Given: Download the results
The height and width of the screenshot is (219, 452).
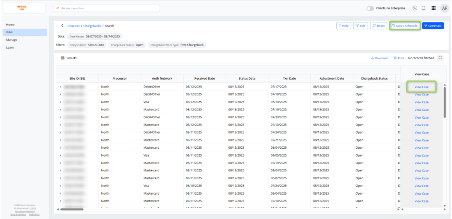Looking at the screenshot, I should [379, 58].
